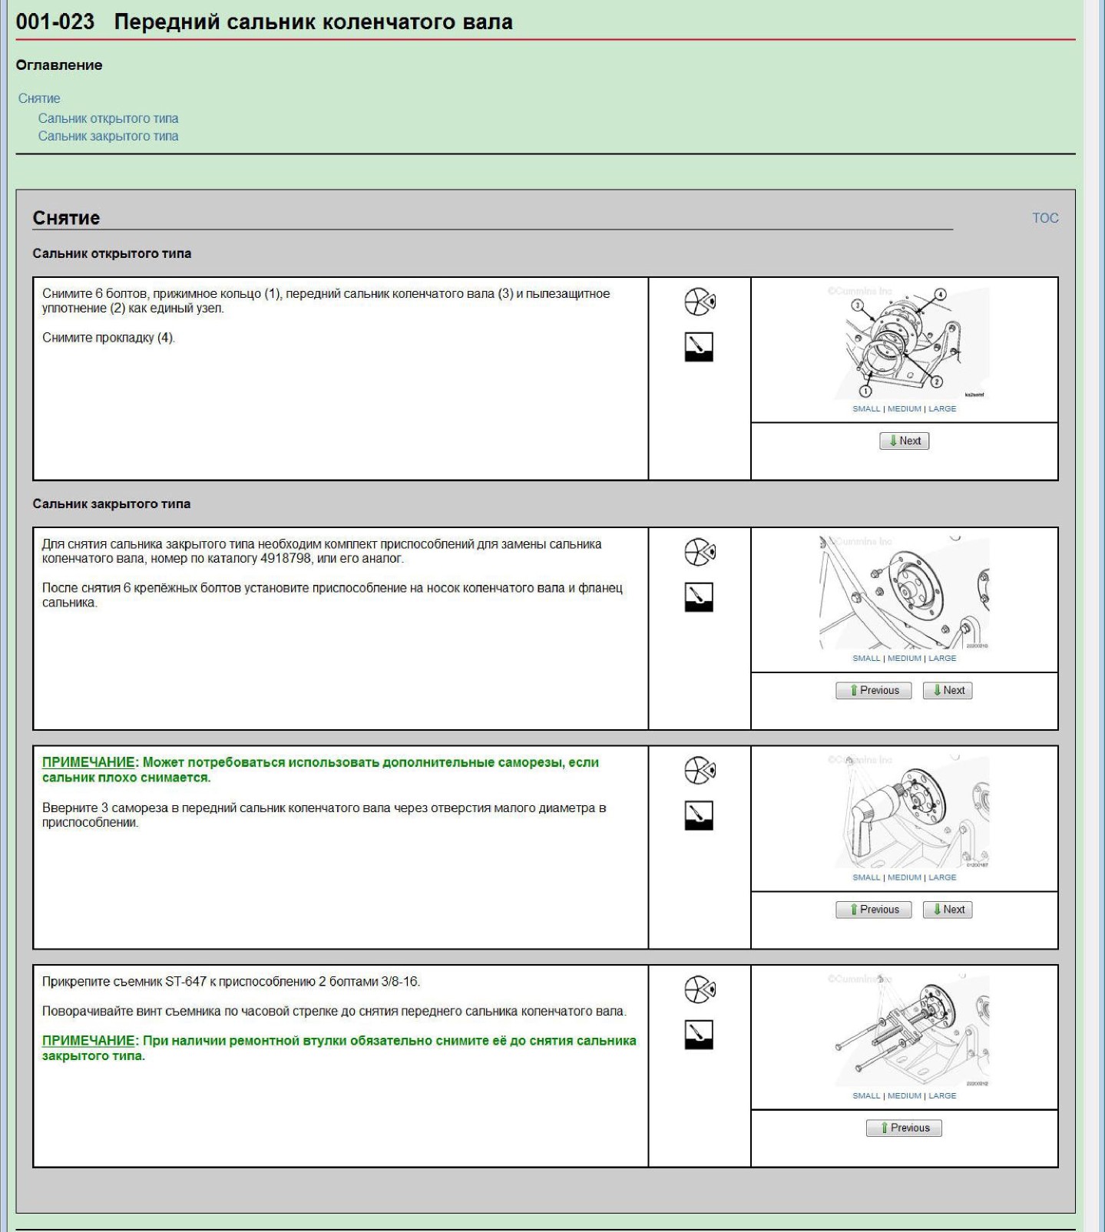Click the first green ПРИМЕЧАНИЕ about additional self-tapping screws
Screen dimensions: 1105x1232
point(320,770)
